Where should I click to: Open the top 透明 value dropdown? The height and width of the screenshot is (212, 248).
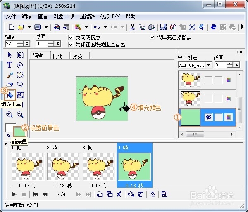coord(57,44)
